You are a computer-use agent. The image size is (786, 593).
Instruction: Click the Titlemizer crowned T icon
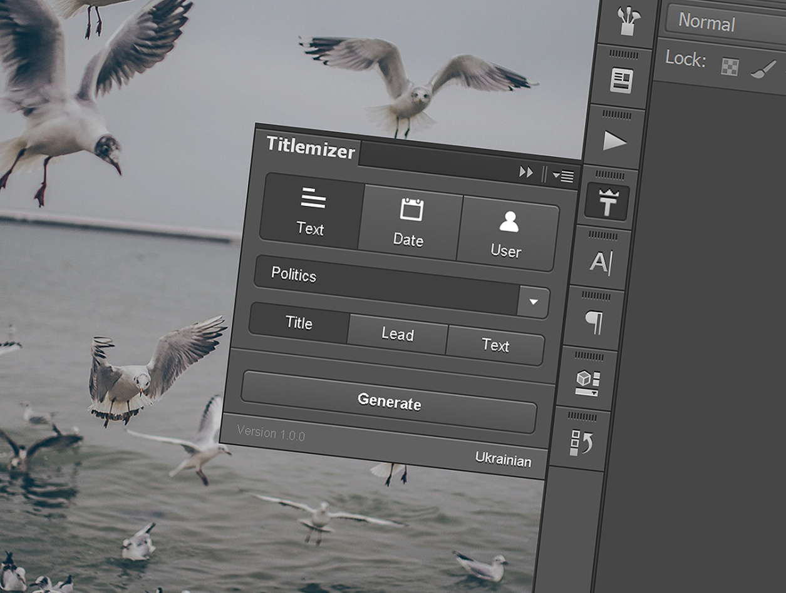[x=607, y=203]
